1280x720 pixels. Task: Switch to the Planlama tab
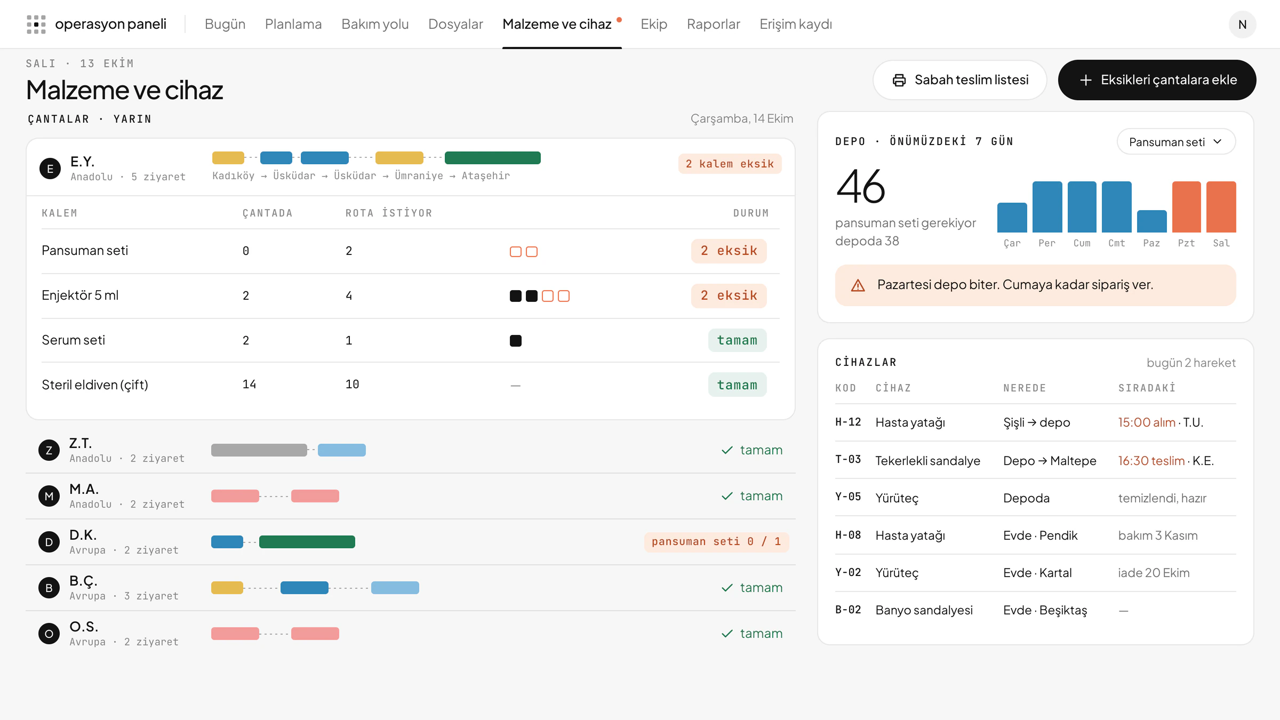[293, 24]
